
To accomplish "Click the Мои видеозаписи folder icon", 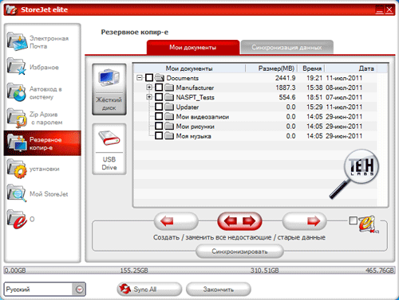I will click(x=169, y=116).
